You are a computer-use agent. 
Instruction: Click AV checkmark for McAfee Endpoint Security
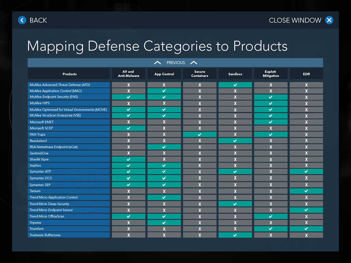click(129, 97)
